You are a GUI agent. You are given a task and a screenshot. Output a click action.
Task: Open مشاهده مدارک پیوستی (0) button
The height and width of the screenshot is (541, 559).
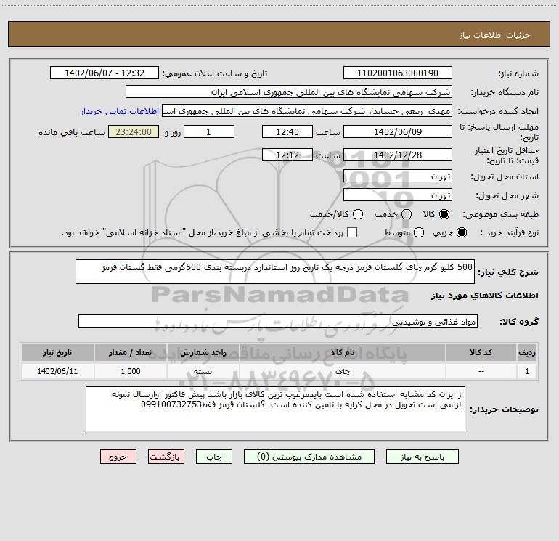[309, 457]
